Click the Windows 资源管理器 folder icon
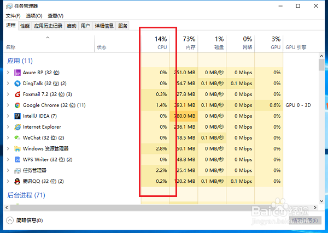Viewport: 328px width, 233px height. coord(17,148)
